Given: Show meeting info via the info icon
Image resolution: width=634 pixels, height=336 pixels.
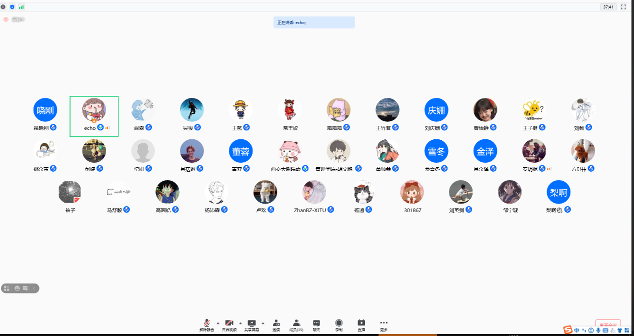Looking at the screenshot, I should pyautogui.click(x=3, y=7).
